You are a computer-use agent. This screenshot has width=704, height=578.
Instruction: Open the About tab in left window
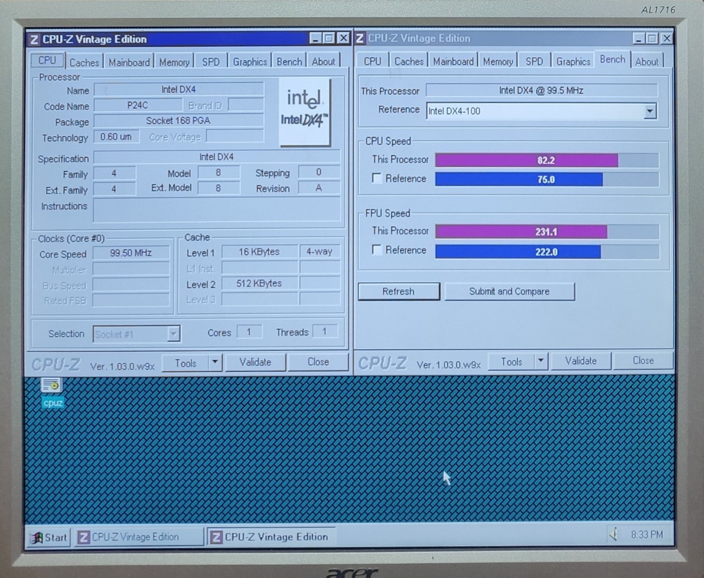point(324,62)
